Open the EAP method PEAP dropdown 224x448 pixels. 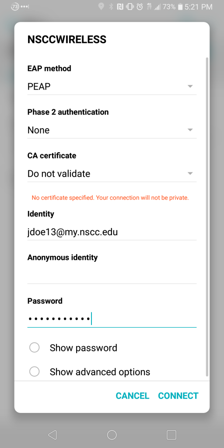point(112,86)
